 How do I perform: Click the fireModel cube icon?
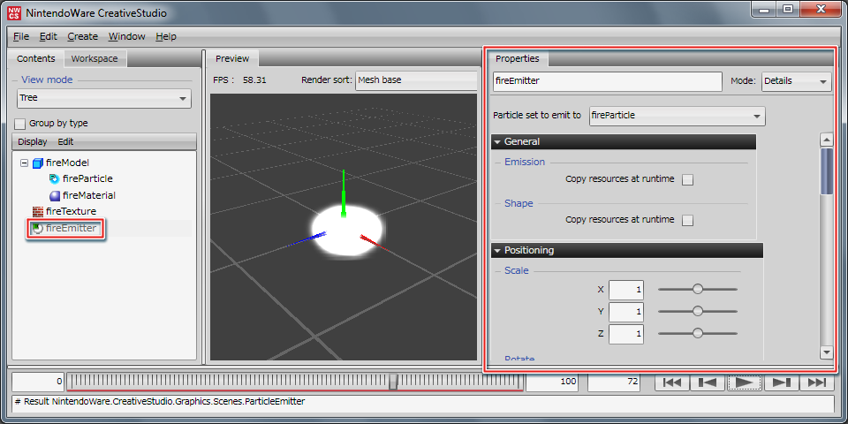(x=38, y=163)
